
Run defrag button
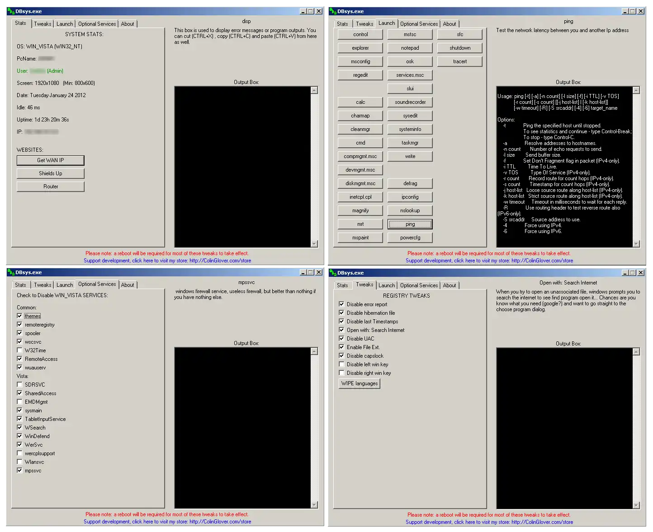[x=410, y=183]
